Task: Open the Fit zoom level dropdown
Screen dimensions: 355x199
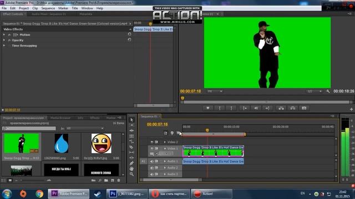Action: (215, 91)
